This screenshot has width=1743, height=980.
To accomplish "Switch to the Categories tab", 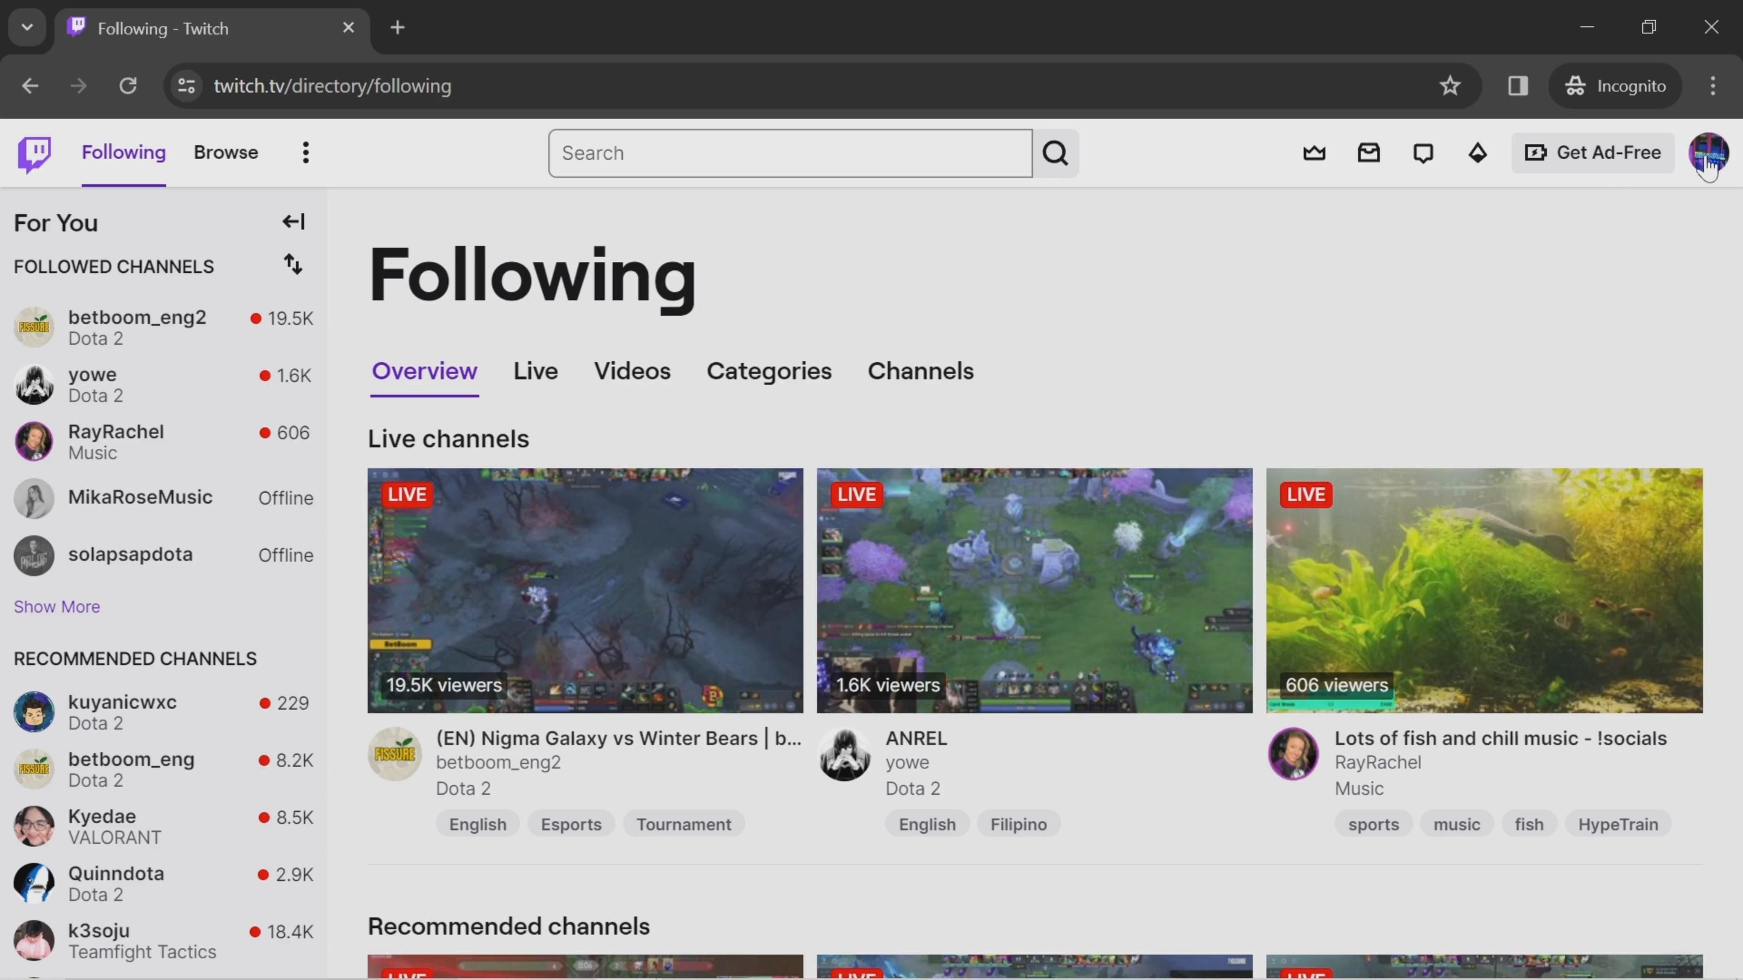I will [x=768, y=371].
